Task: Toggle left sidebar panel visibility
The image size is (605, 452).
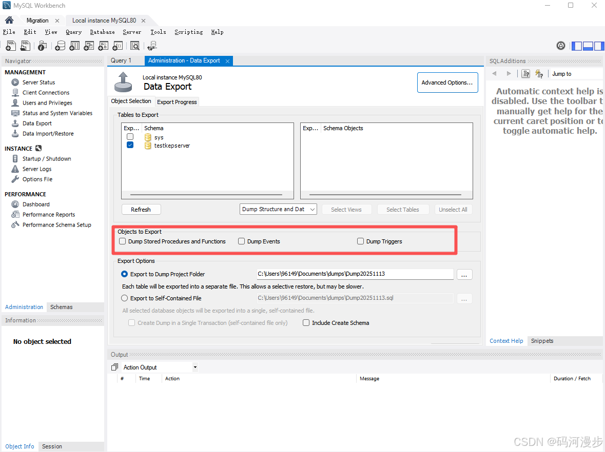Action: point(576,46)
